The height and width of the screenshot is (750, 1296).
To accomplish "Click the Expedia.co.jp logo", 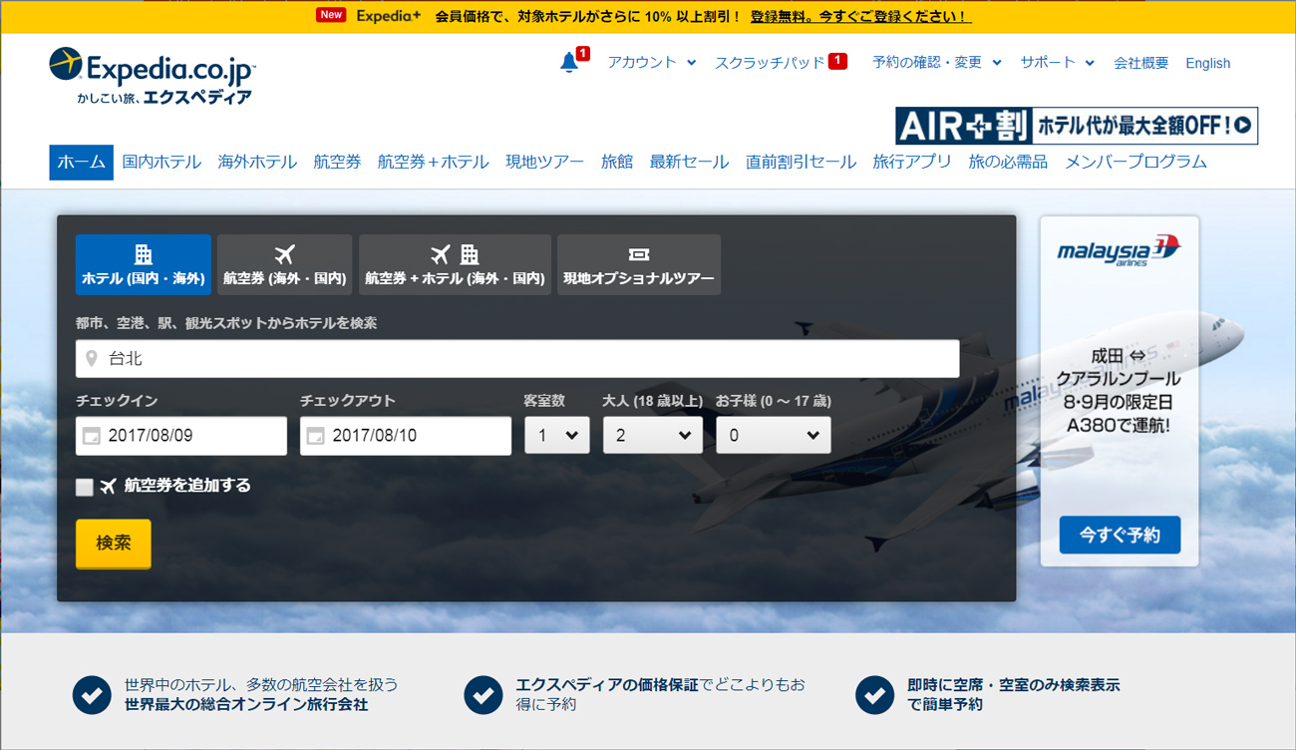I will click(153, 76).
